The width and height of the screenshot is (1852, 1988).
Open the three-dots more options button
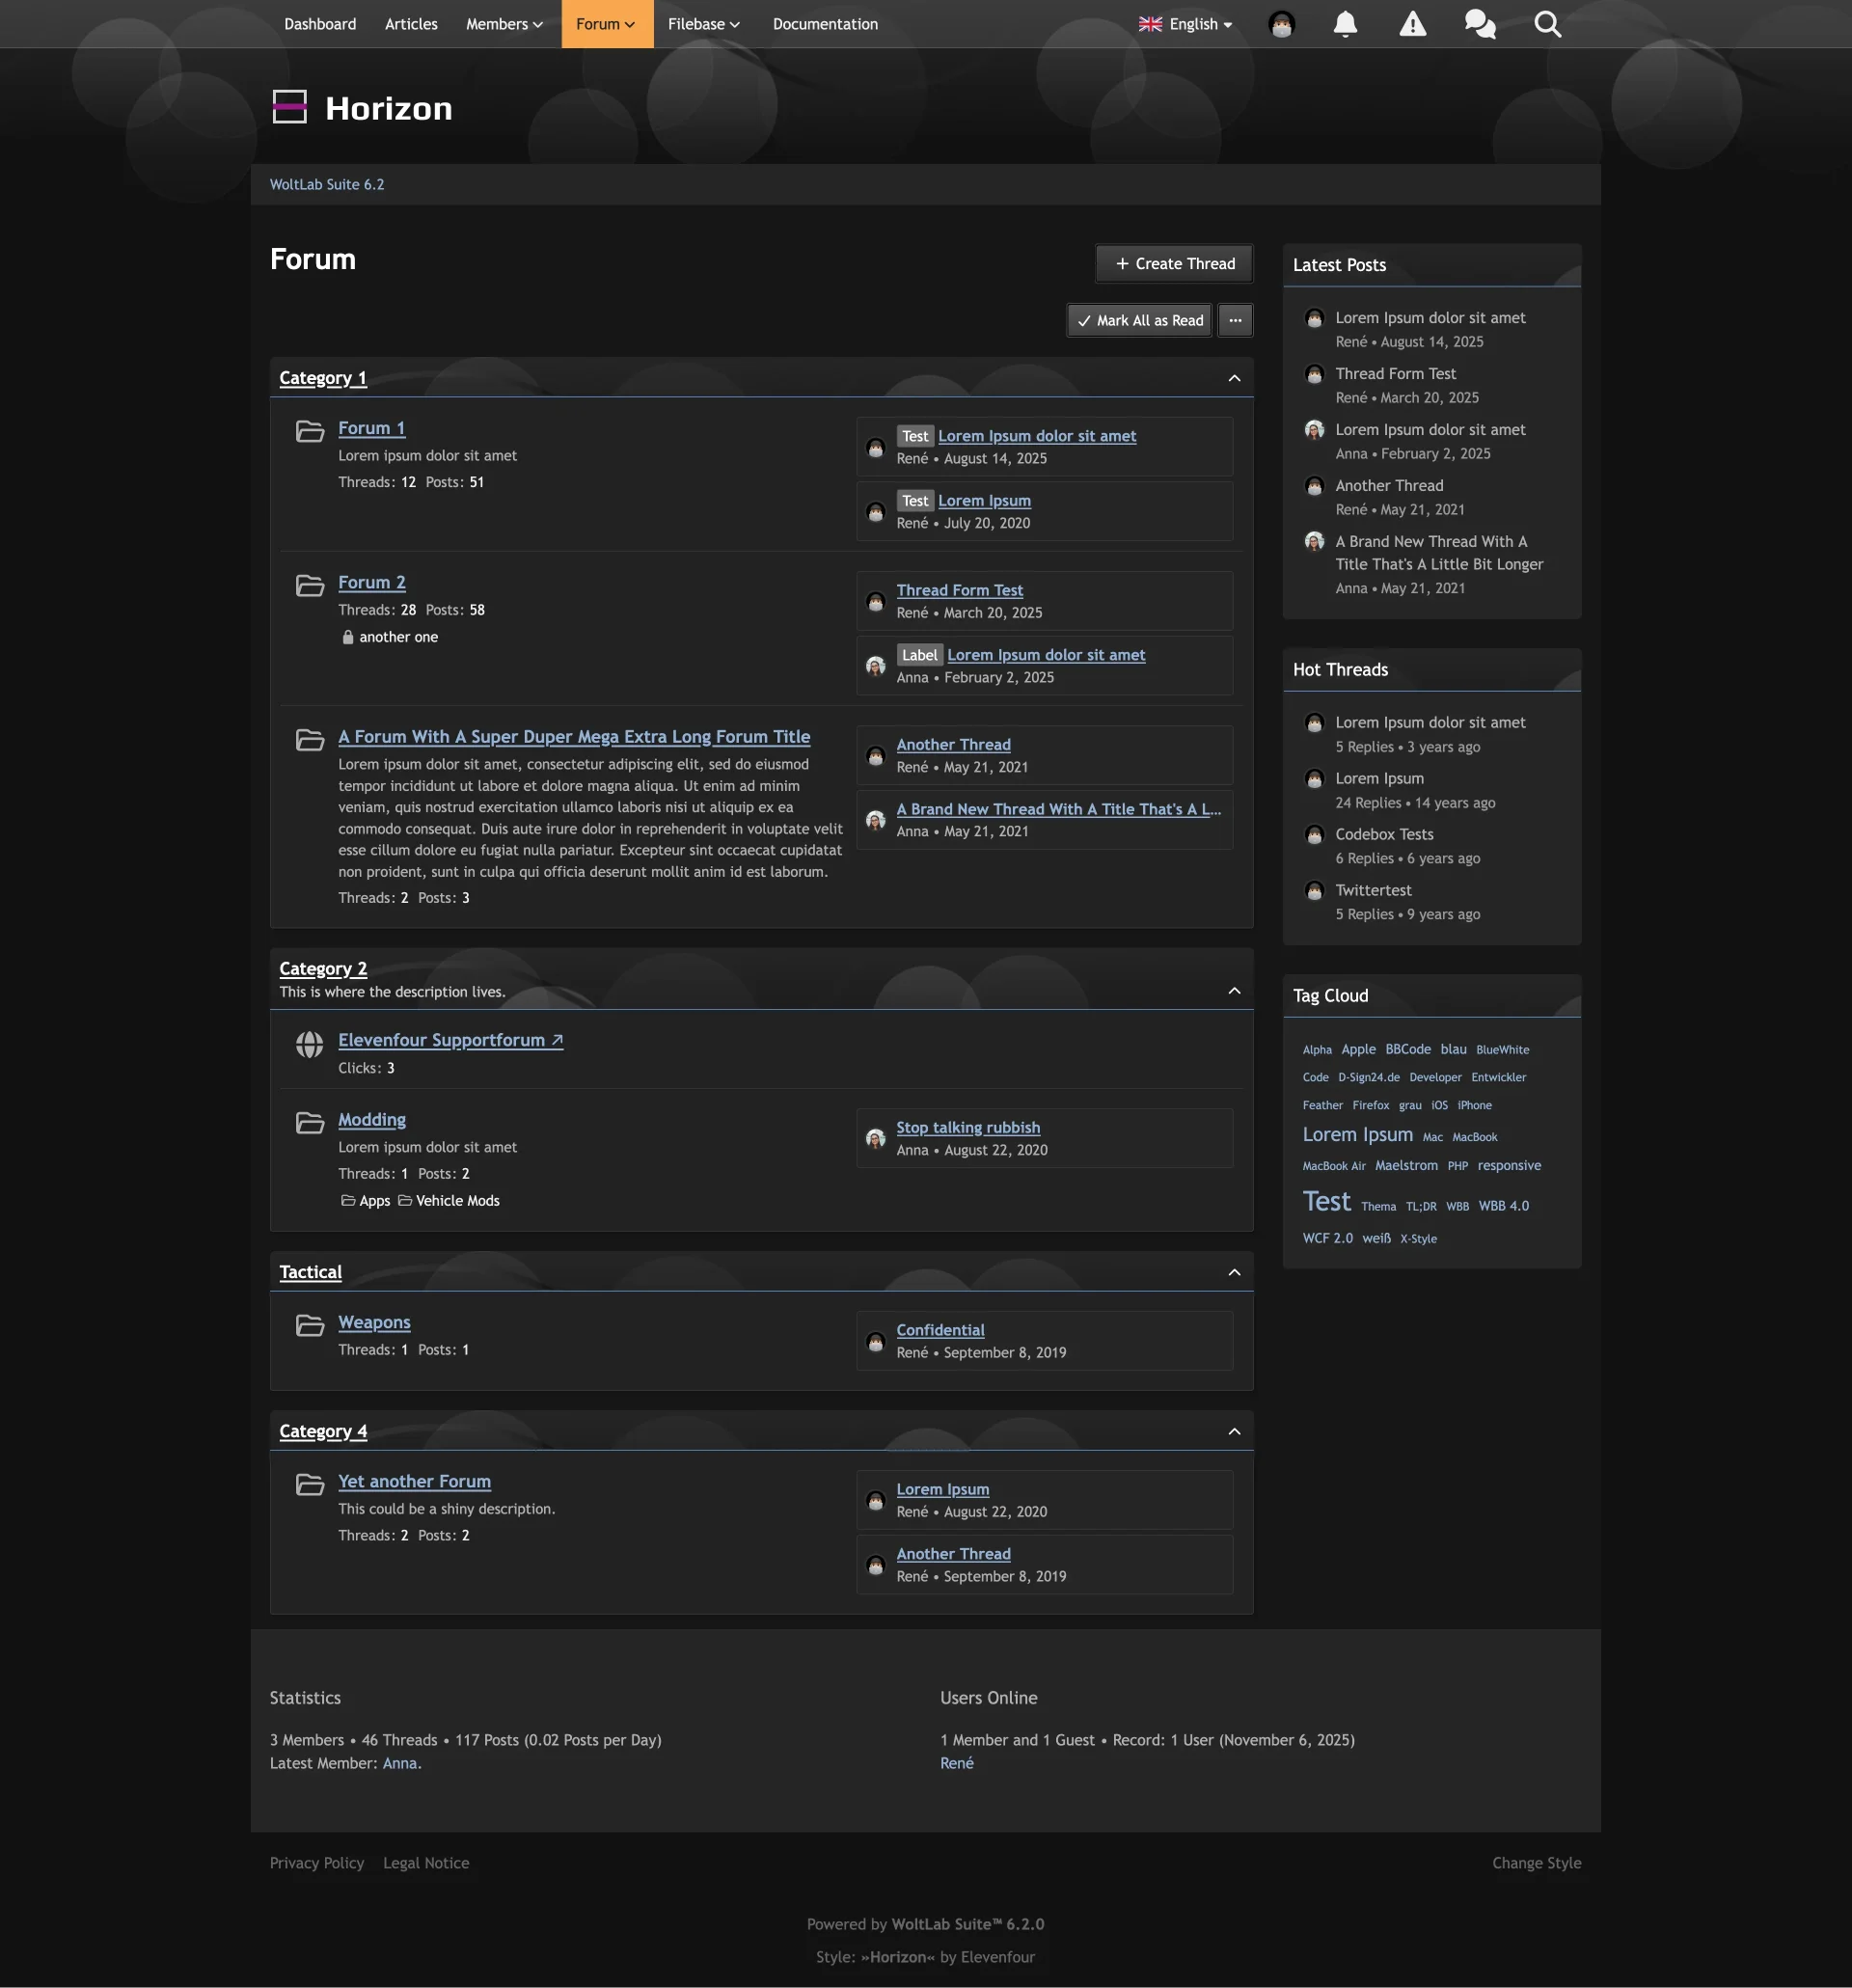coord(1235,320)
